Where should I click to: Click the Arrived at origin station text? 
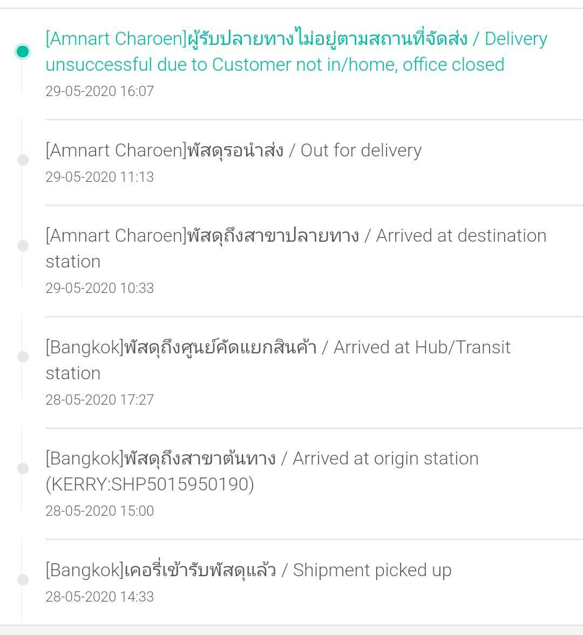385,459
